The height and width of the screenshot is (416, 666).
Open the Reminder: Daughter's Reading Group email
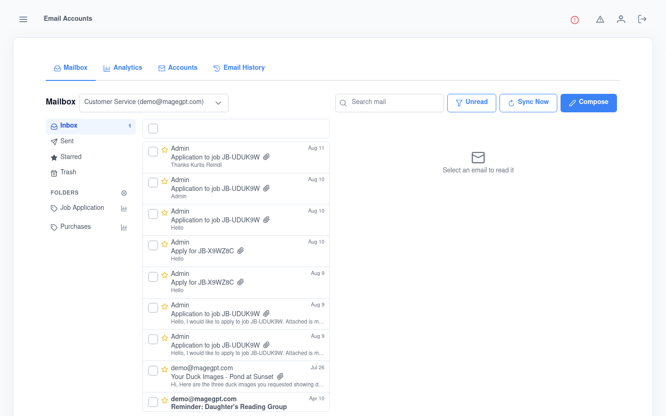point(236,402)
